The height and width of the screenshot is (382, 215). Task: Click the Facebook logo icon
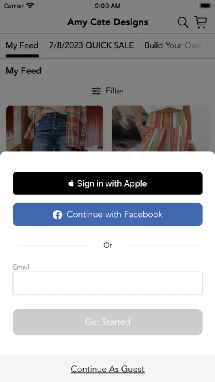tap(58, 215)
